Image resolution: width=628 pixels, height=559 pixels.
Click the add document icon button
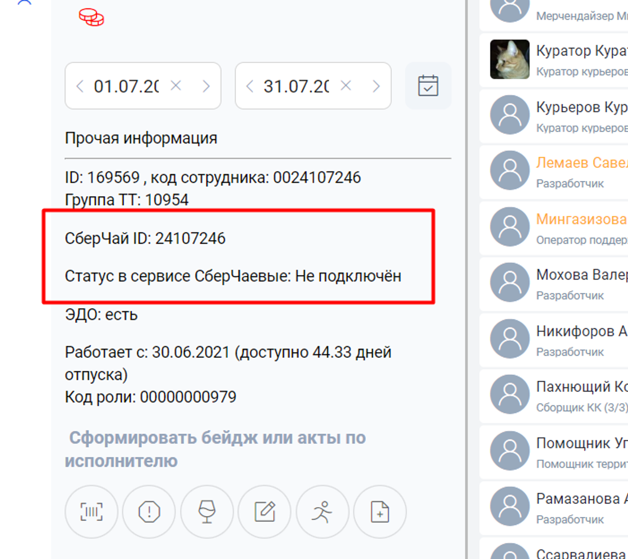coord(380,512)
